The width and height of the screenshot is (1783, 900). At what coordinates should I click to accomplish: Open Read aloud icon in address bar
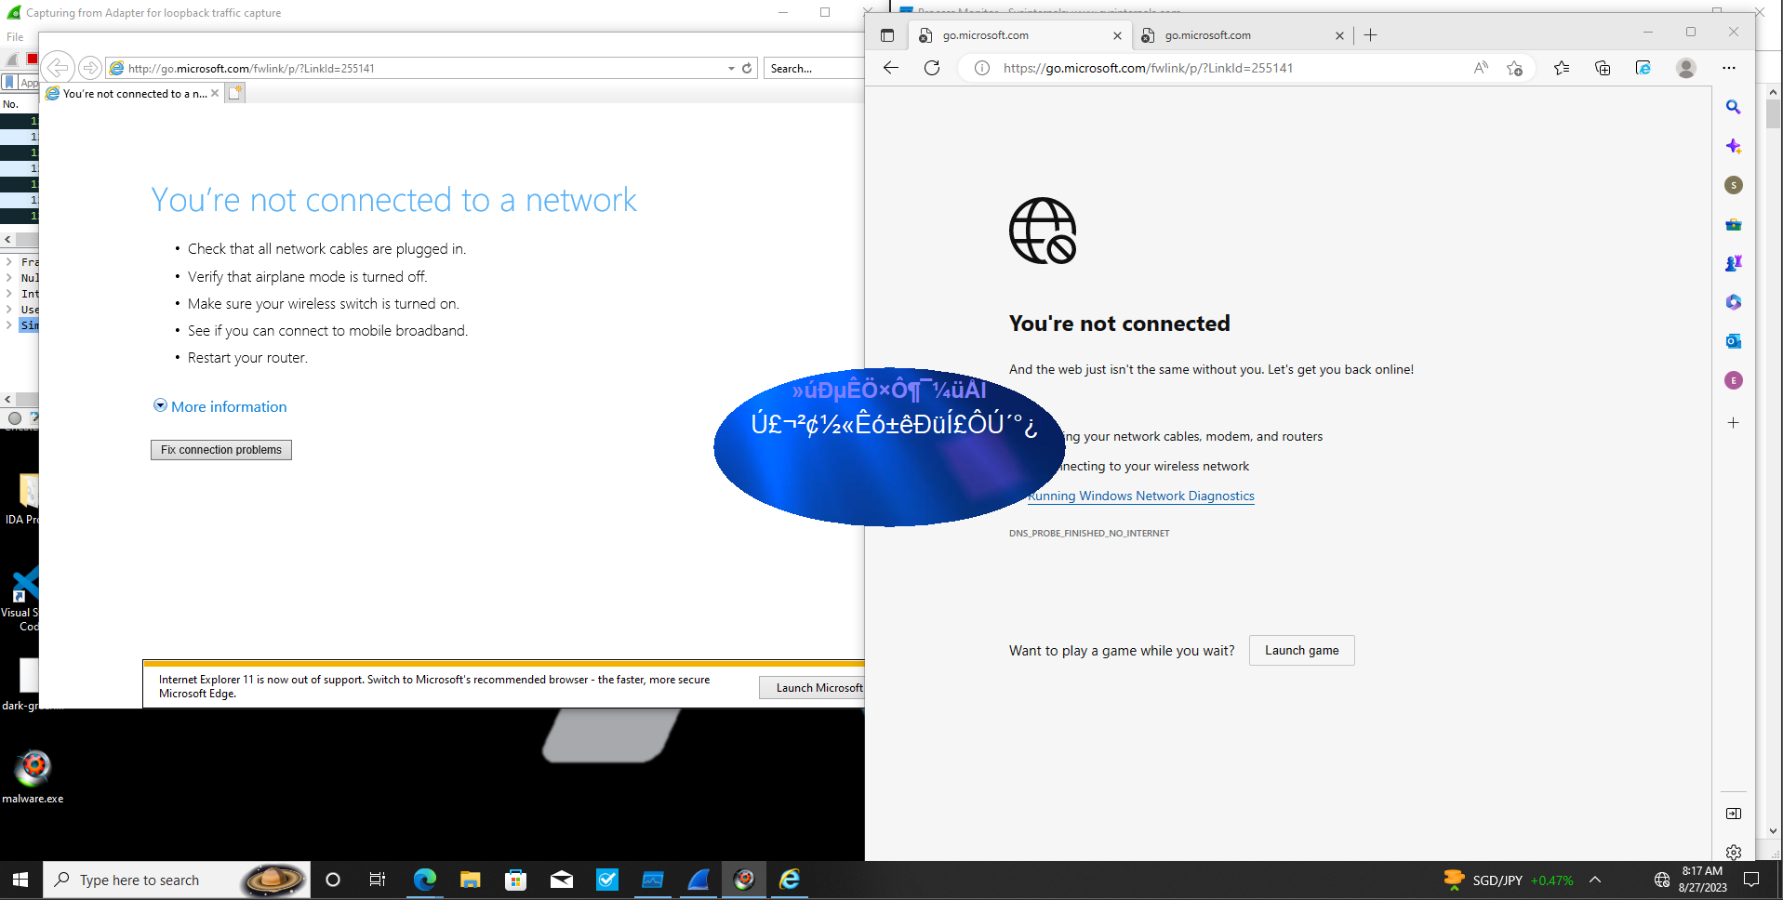point(1481,68)
